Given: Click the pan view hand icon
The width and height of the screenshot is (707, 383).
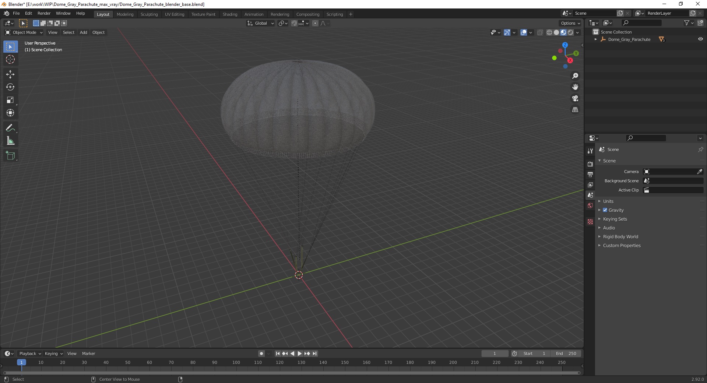Looking at the screenshot, I should [575, 87].
